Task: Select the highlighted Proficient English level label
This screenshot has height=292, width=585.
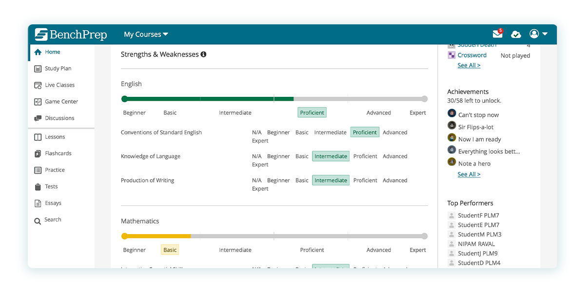Action: (312, 112)
